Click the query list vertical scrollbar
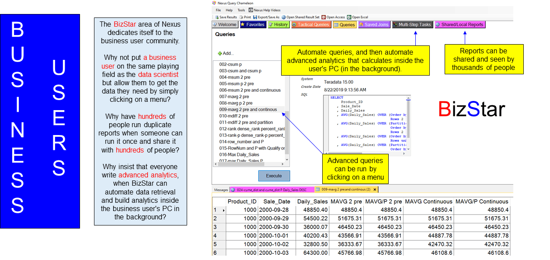550x260 pixels. [287, 131]
